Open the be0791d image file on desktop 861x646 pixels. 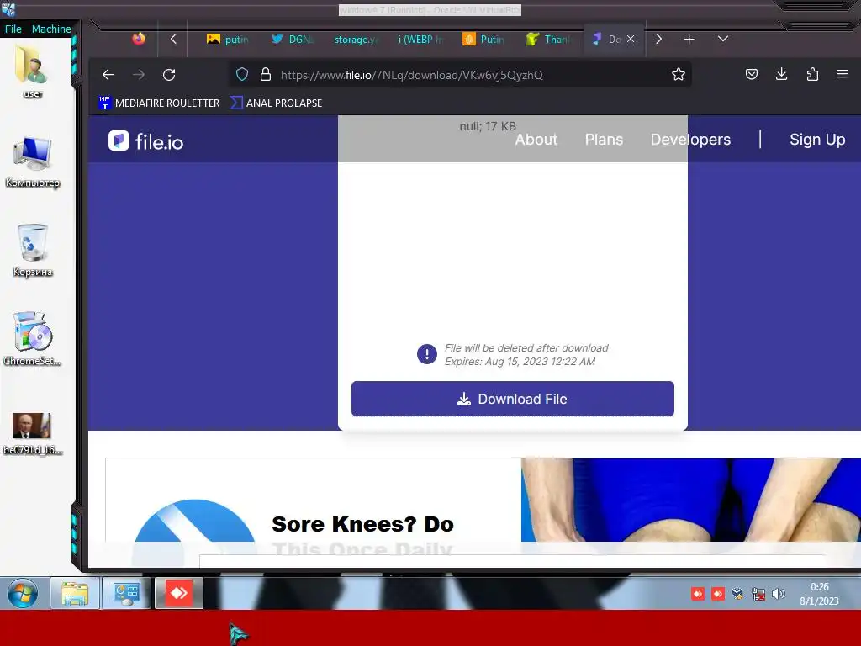(x=33, y=434)
